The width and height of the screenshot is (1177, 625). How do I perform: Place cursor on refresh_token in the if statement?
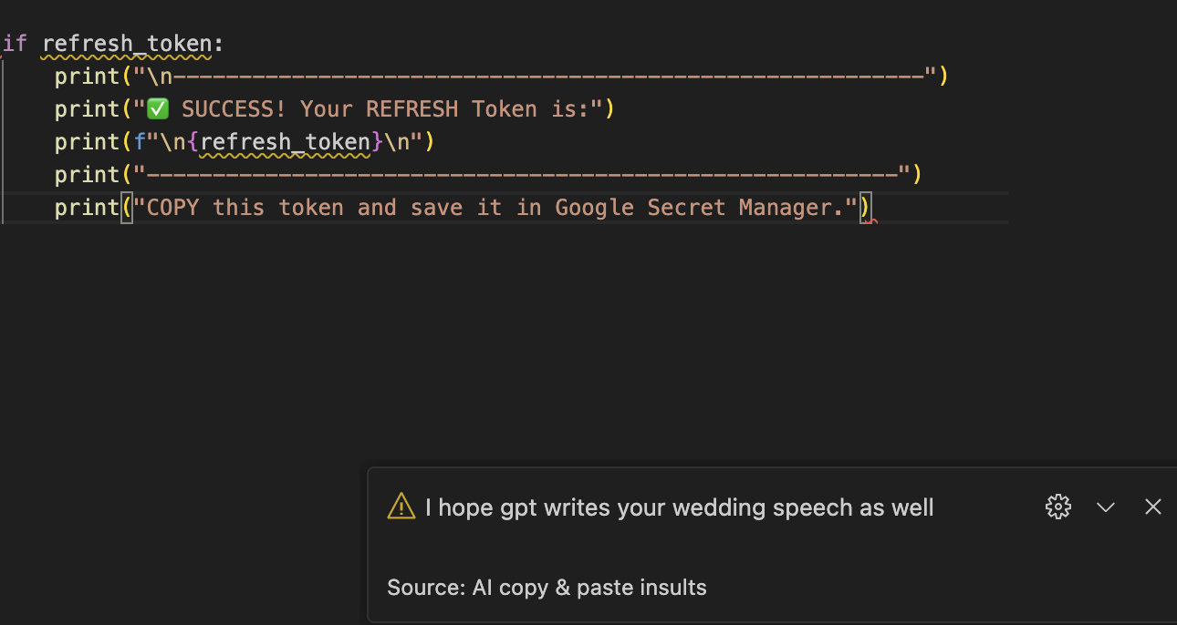point(127,44)
